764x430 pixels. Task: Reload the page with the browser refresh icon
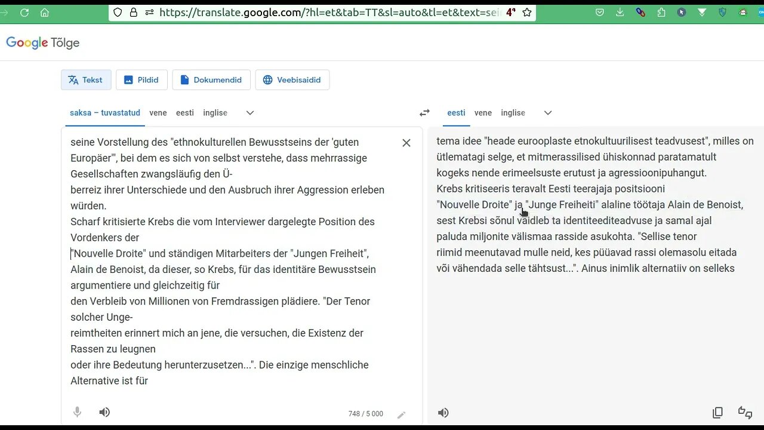coord(24,12)
